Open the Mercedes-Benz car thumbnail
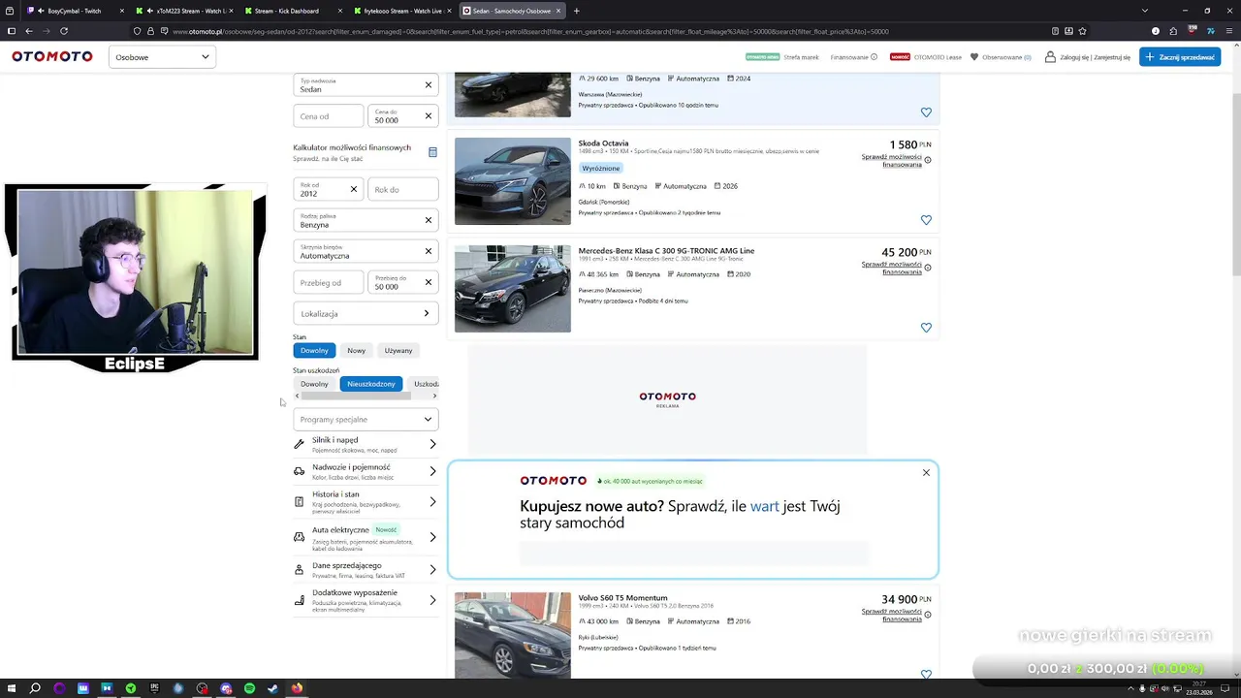This screenshot has height=698, width=1241. click(513, 289)
